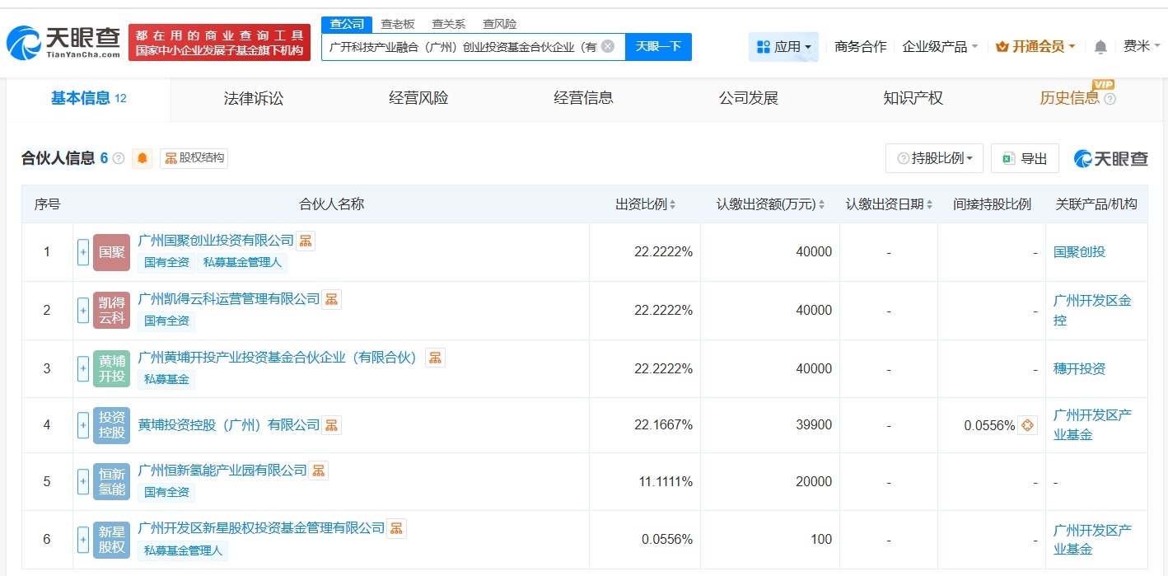Viewport: 1168px width, 576px height.
Task: Click the notification bell in the top bar
Action: coord(1099,47)
